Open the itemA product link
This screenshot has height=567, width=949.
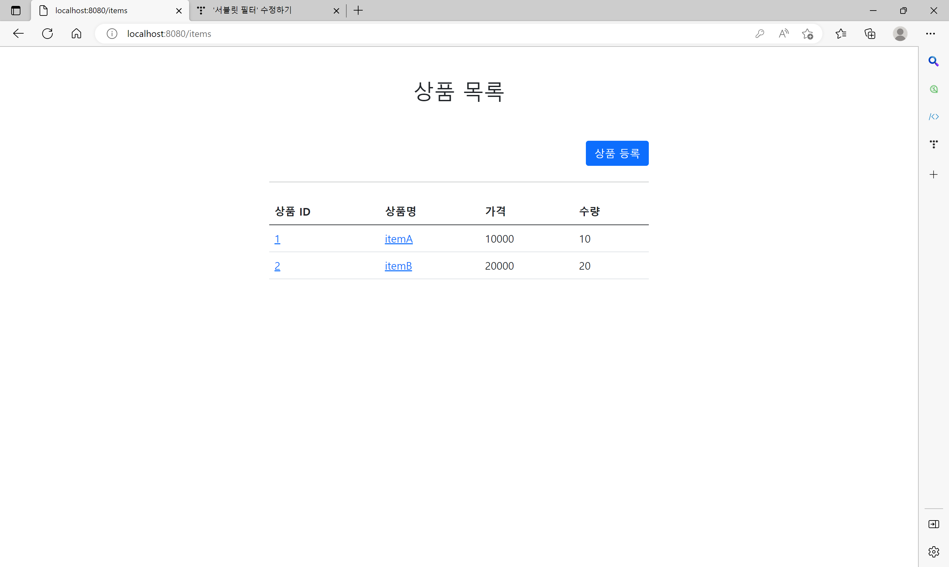(398, 239)
